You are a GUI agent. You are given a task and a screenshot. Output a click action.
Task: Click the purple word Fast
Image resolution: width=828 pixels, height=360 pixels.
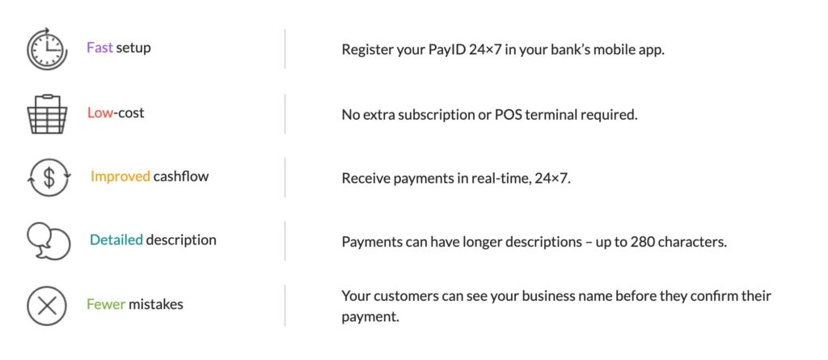coord(99,48)
